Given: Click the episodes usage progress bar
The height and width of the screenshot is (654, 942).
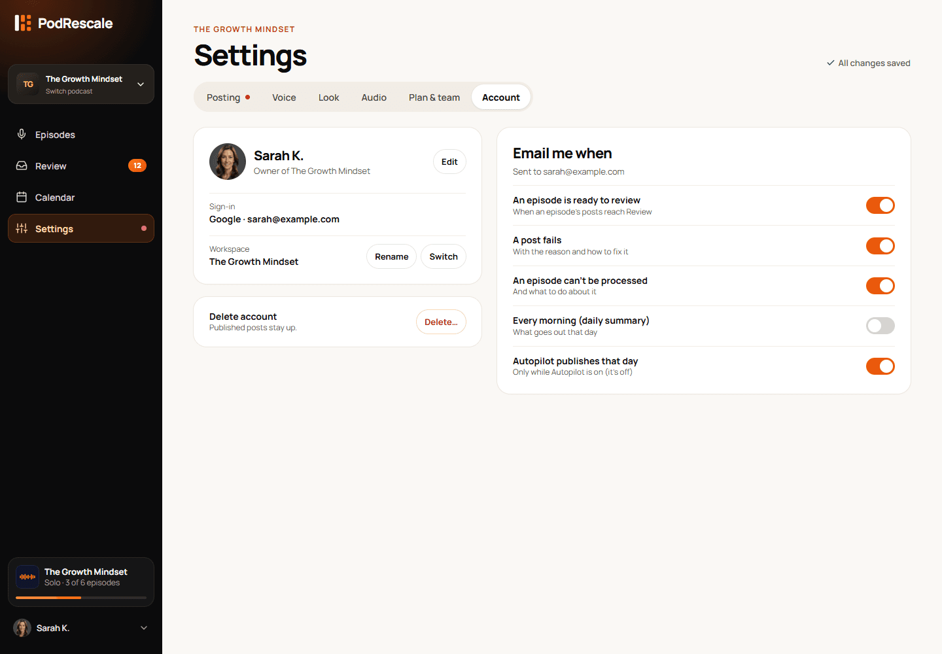Looking at the screenshot, I should 81,598.
